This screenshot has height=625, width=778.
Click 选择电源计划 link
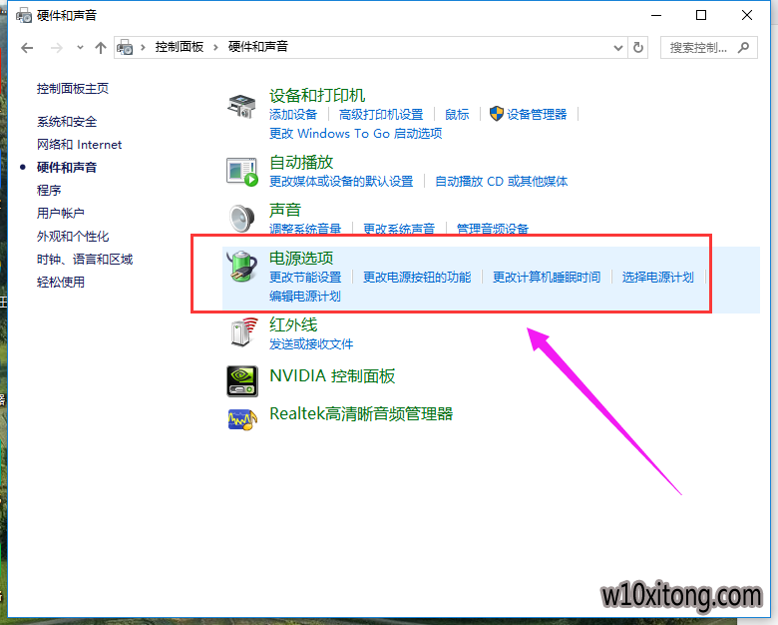tap(658, 278)
